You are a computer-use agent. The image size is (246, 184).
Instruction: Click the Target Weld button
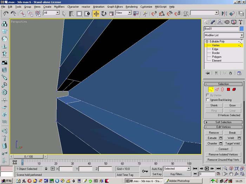(232, 143)
